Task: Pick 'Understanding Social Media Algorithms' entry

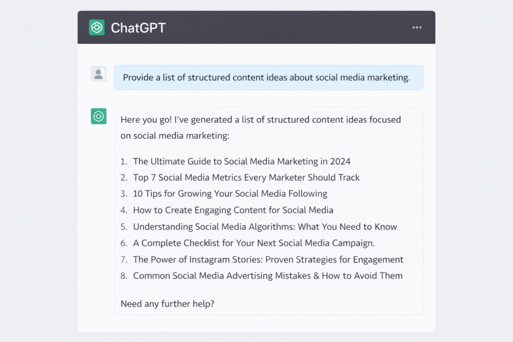Action: (265, 226)
